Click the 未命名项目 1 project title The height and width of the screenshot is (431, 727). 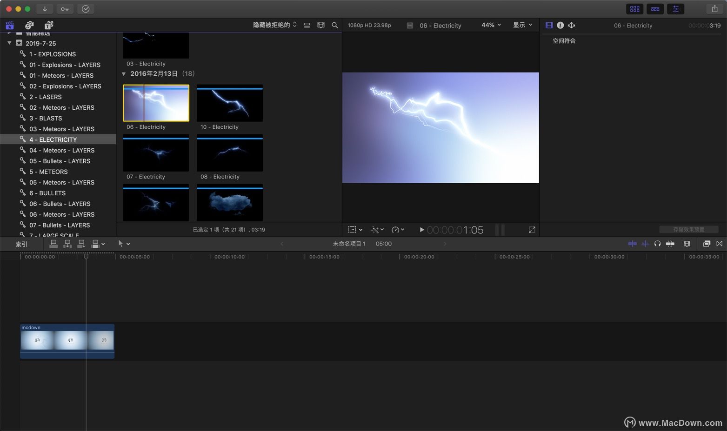[x=349, y=244]
